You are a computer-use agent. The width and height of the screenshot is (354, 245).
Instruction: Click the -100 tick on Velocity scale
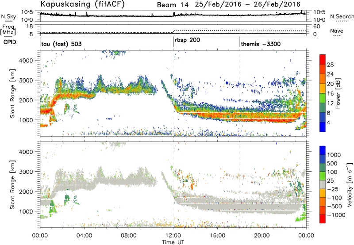point(335,198)
